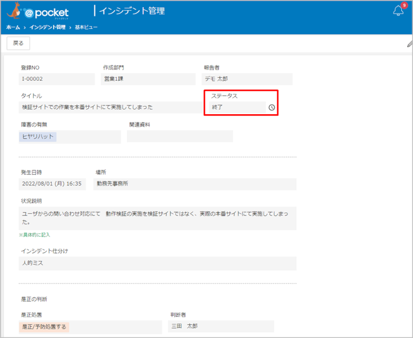Click the 作成部門 field 営業1課
This screenshot has height=338, width=413.
[x=148, y=79]
